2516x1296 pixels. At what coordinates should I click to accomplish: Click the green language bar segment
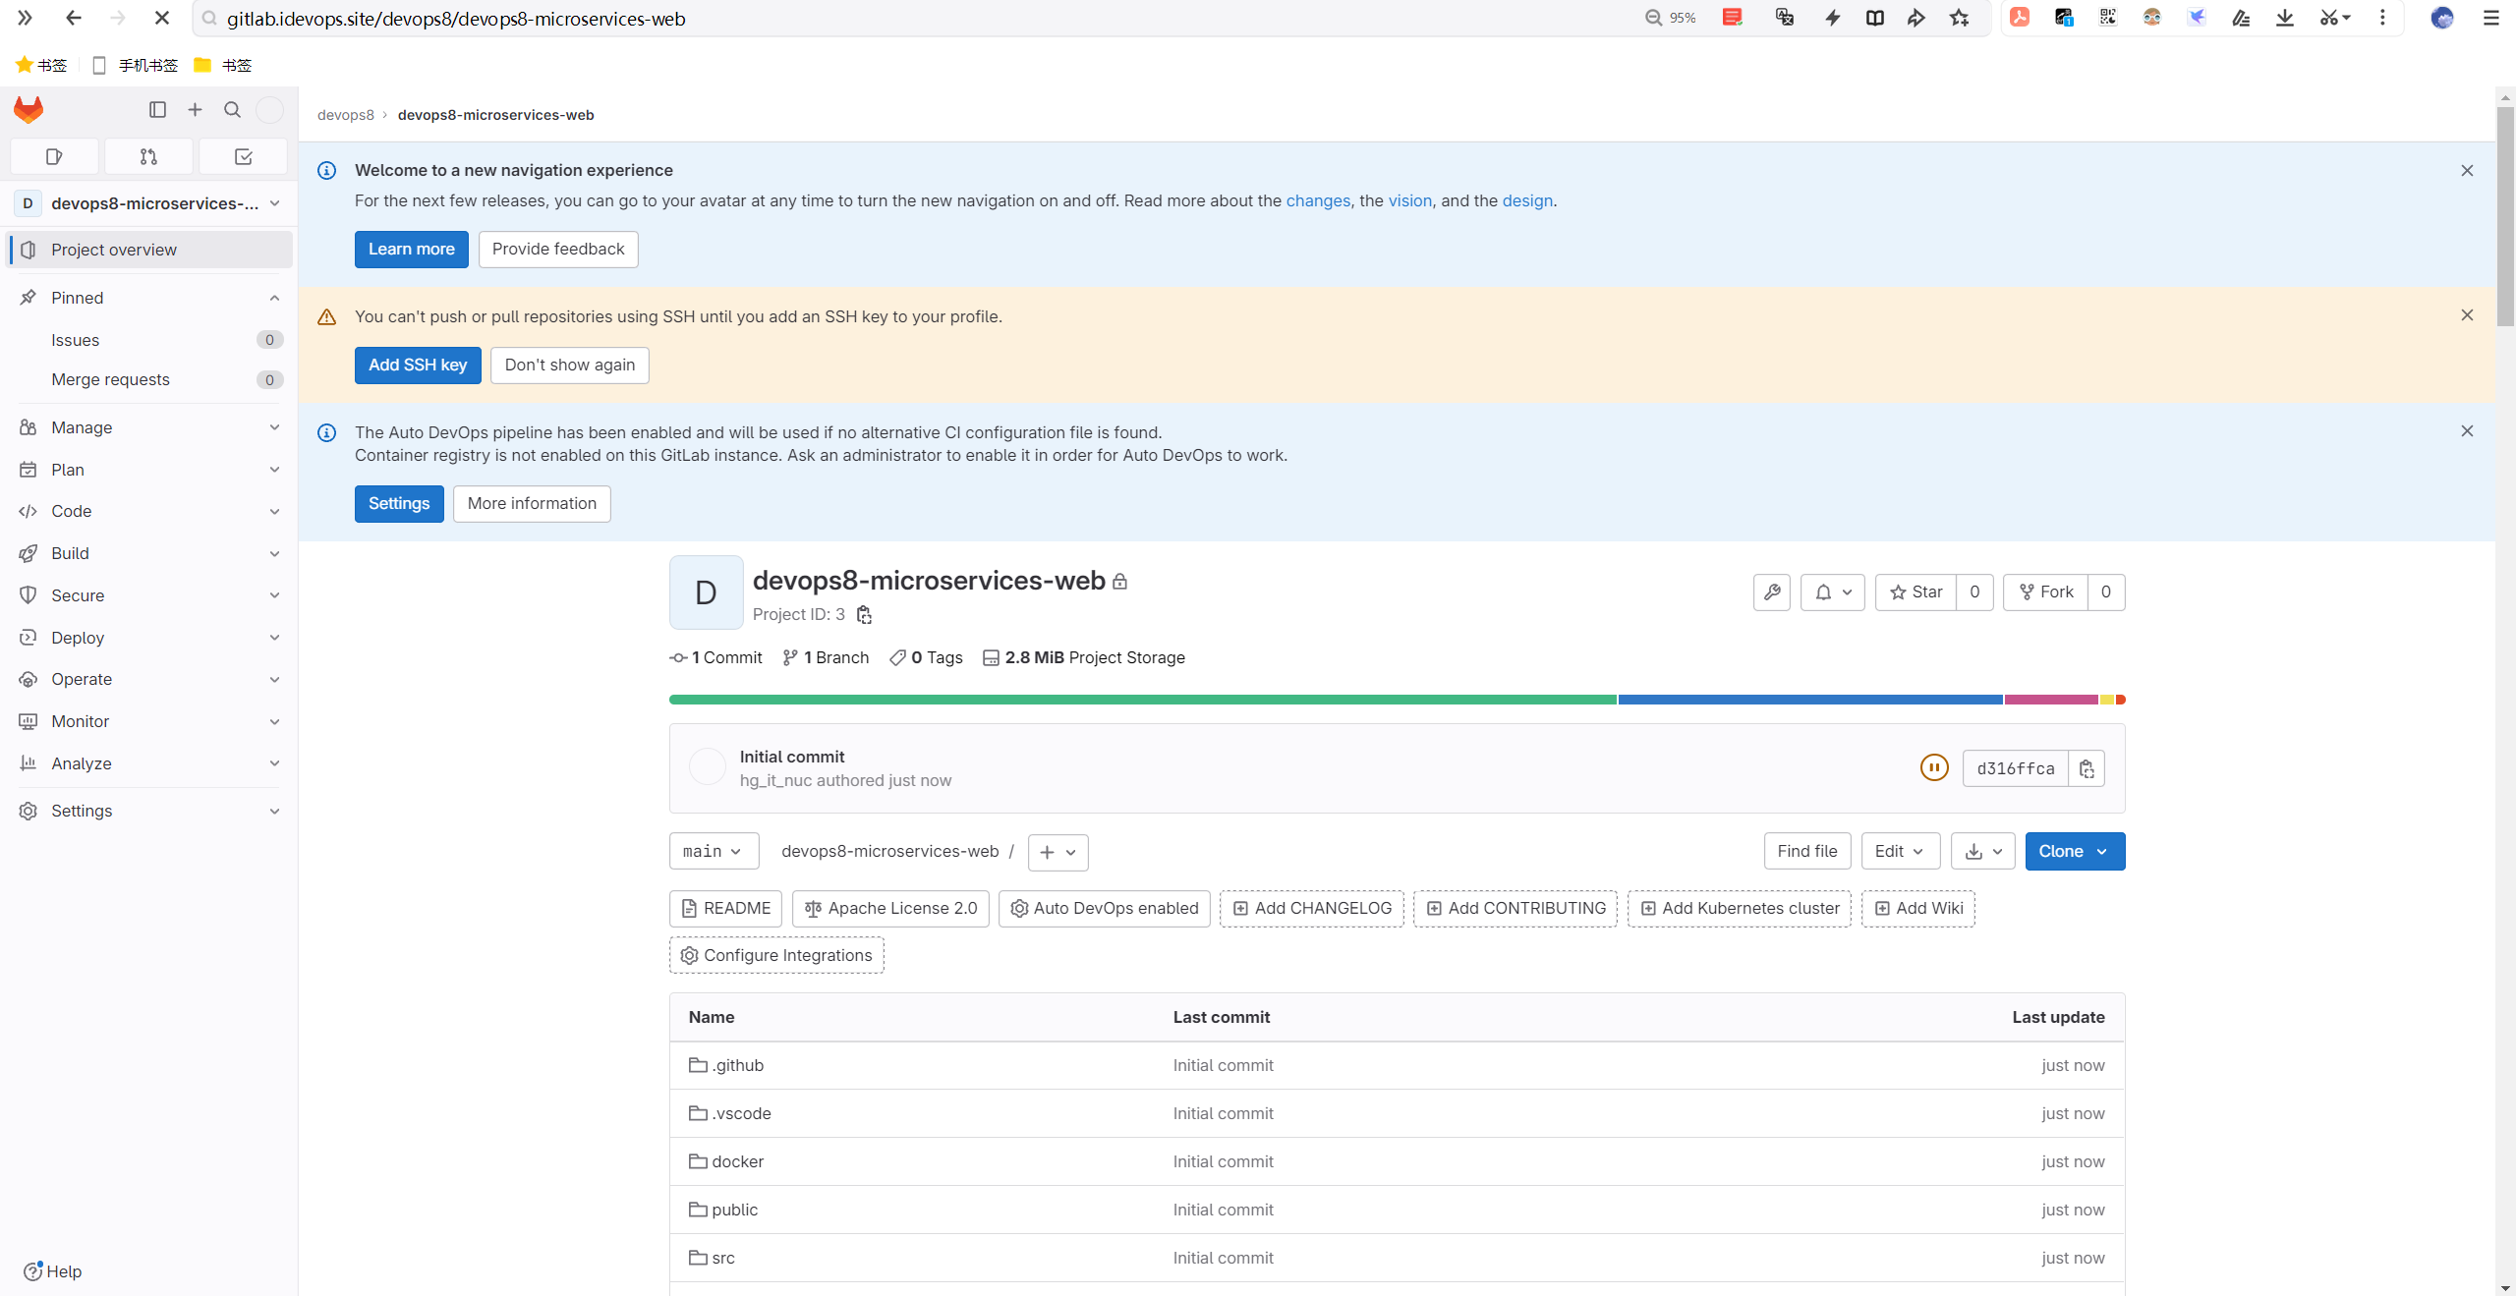pos(1143,700)
